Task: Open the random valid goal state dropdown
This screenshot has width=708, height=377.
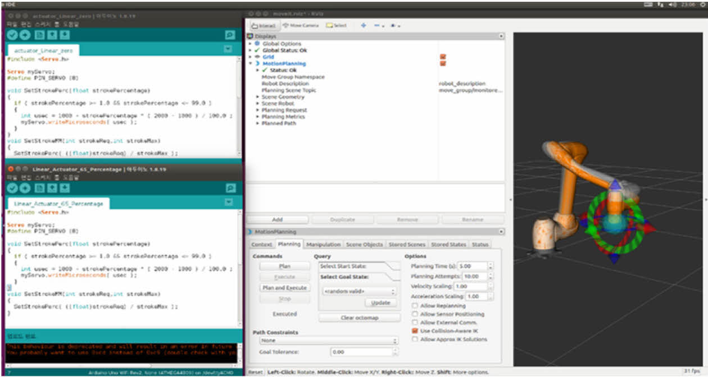Action: point(360,291)
